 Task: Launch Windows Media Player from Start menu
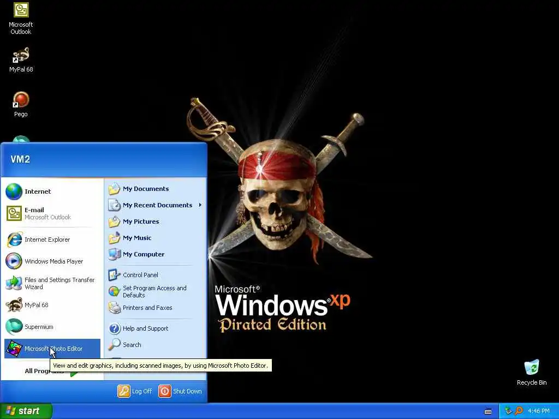click(x=52, y=261)
